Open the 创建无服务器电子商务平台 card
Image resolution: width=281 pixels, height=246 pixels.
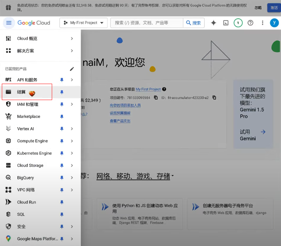[230, 214]
